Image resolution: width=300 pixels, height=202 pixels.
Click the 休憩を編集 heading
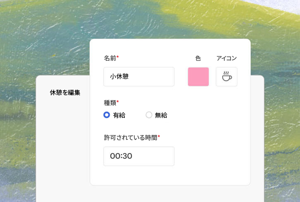click(x=65, y=92)
